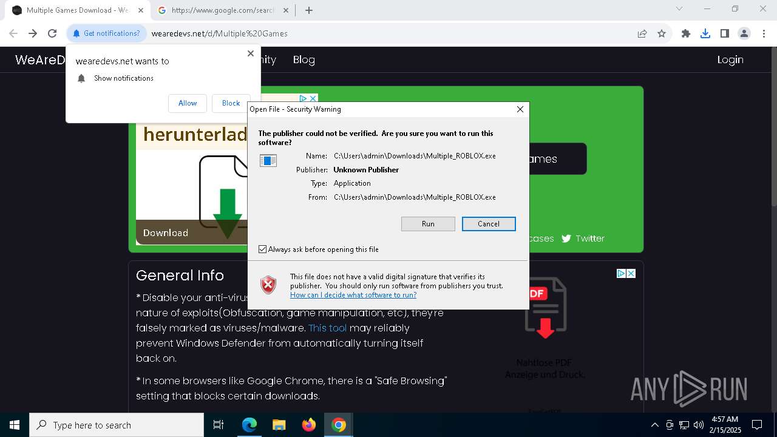The image size is (777, 437).
Task: Dismiss the notification permission popup
Action: (x=251, y=53)
